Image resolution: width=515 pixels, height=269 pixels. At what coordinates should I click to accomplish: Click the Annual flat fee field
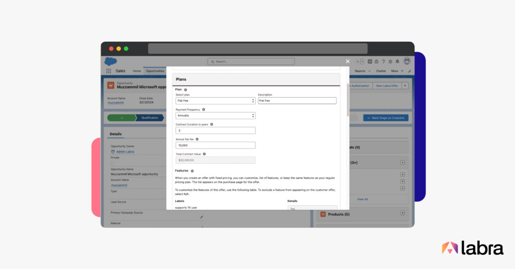(x=215, y=145)
